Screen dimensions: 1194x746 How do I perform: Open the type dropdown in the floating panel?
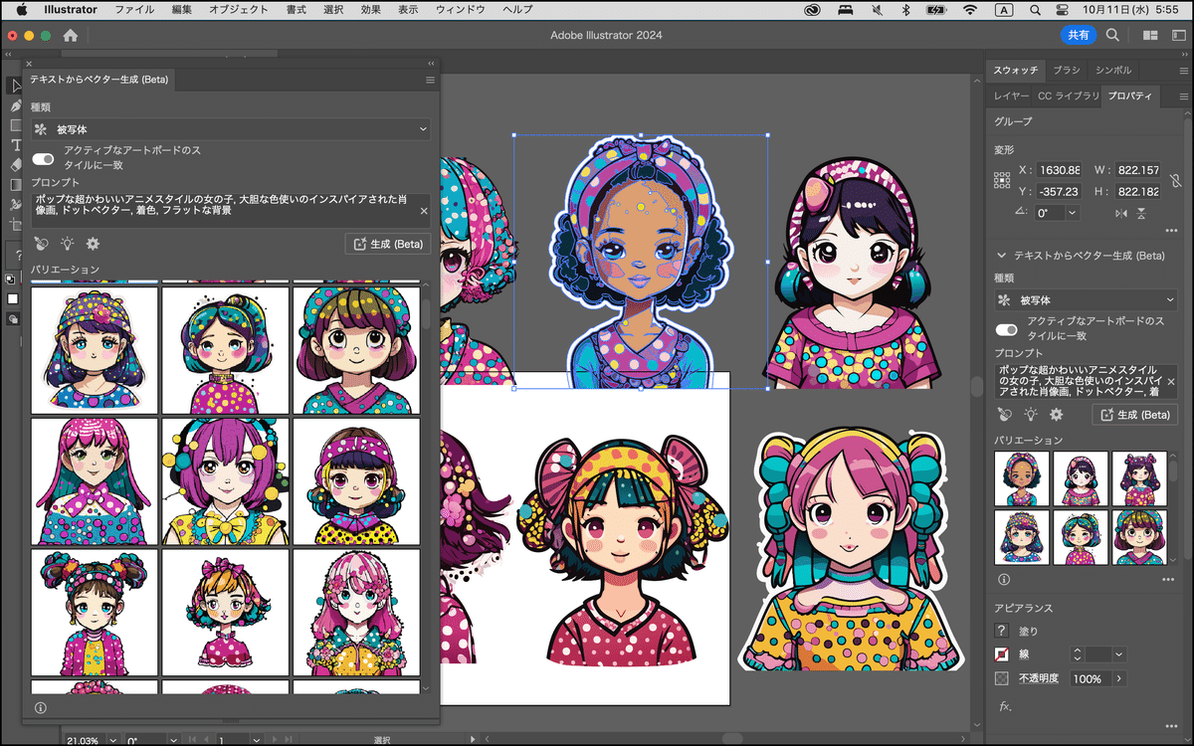[231, 129]
